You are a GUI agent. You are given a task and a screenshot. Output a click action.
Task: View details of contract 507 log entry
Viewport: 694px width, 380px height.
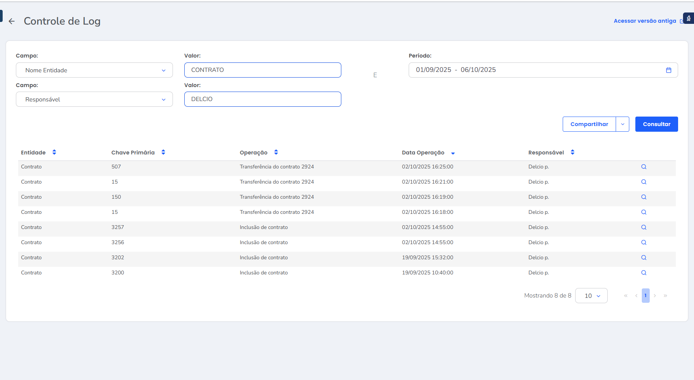pyautogui.click(x=643, y=167)
